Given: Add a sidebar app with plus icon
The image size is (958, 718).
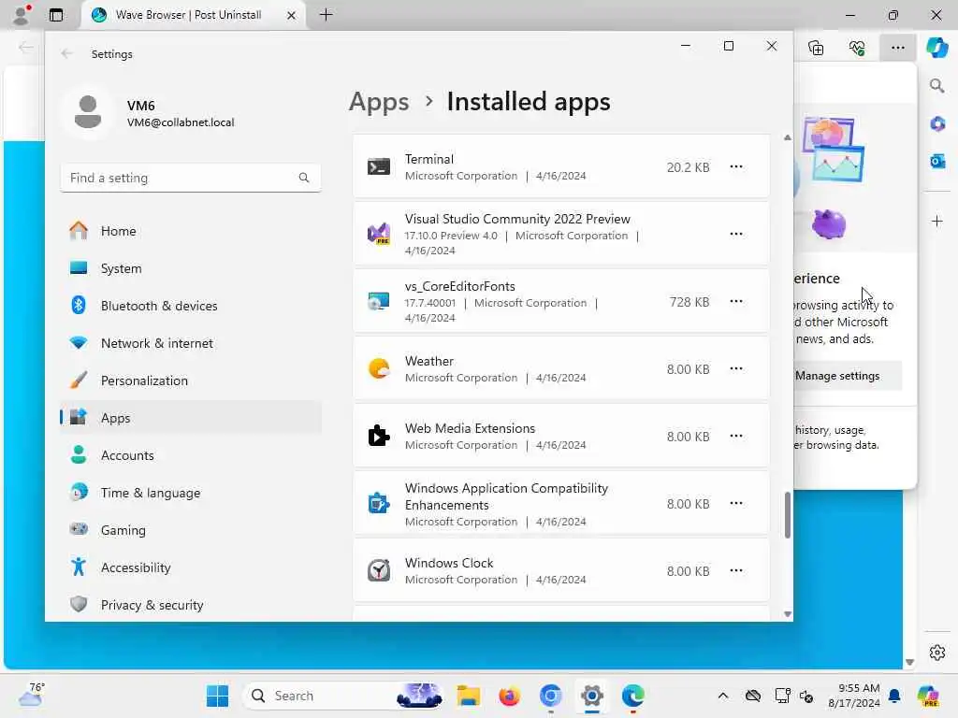Looking at the screenshot, I should 937,221.
